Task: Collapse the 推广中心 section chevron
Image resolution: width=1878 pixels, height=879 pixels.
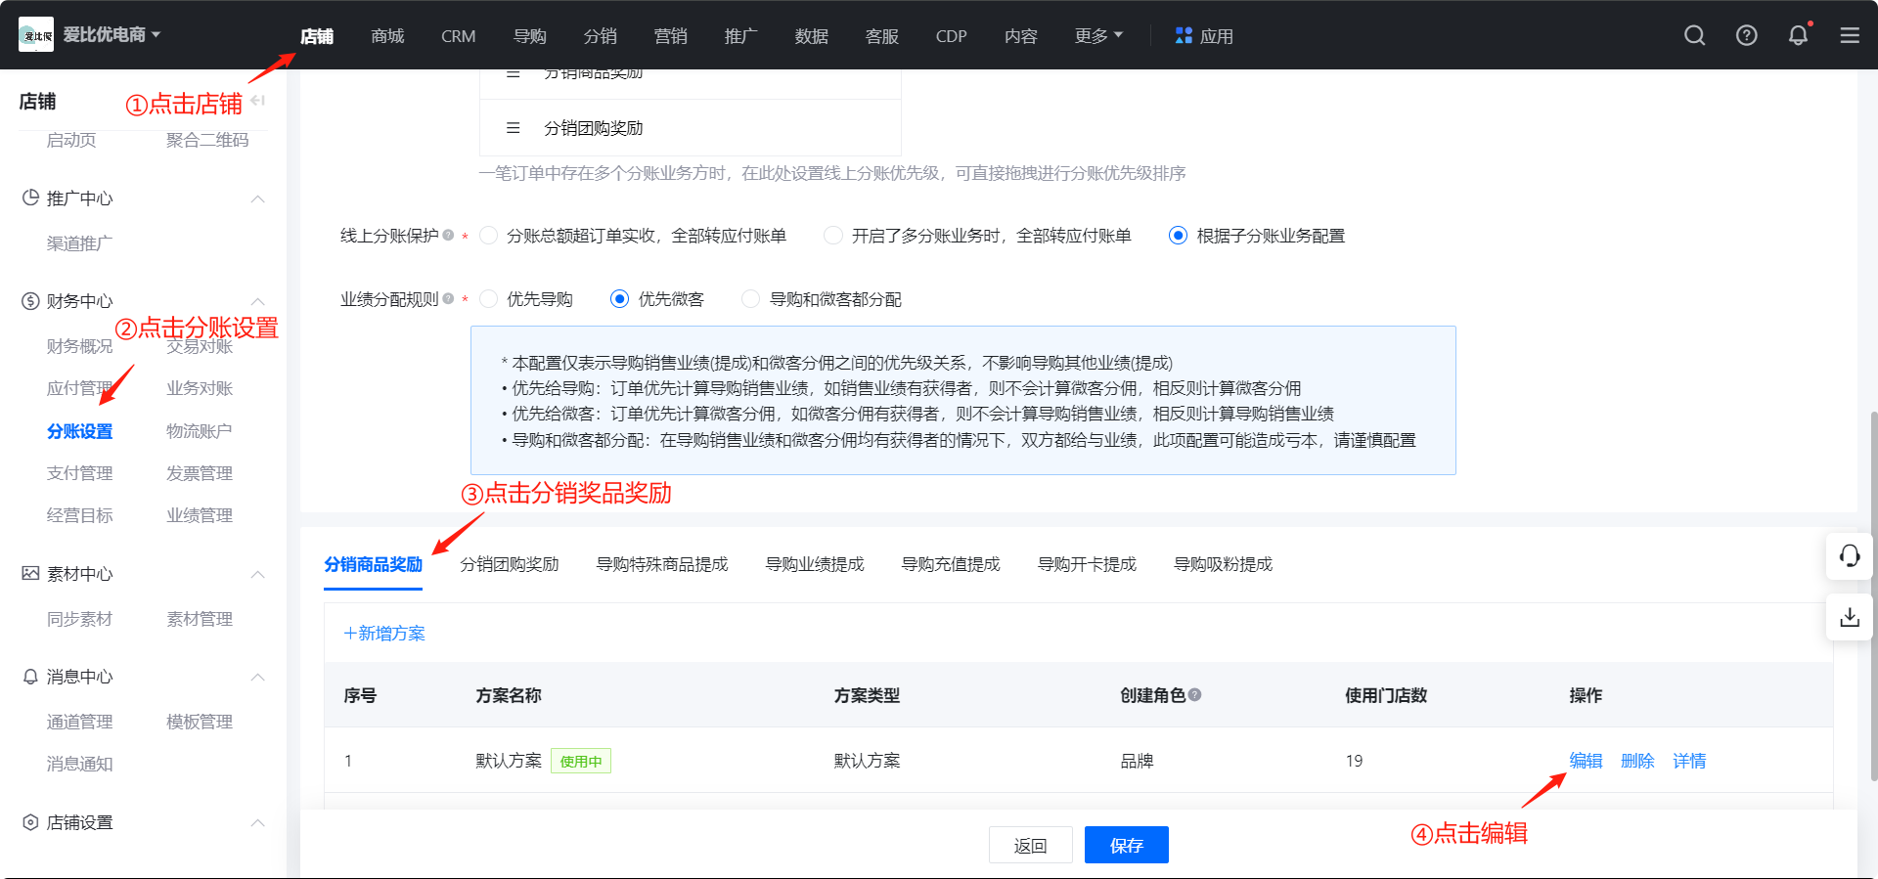Action: 258,198
